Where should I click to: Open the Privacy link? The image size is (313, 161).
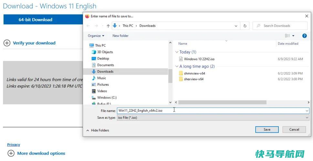14,145
